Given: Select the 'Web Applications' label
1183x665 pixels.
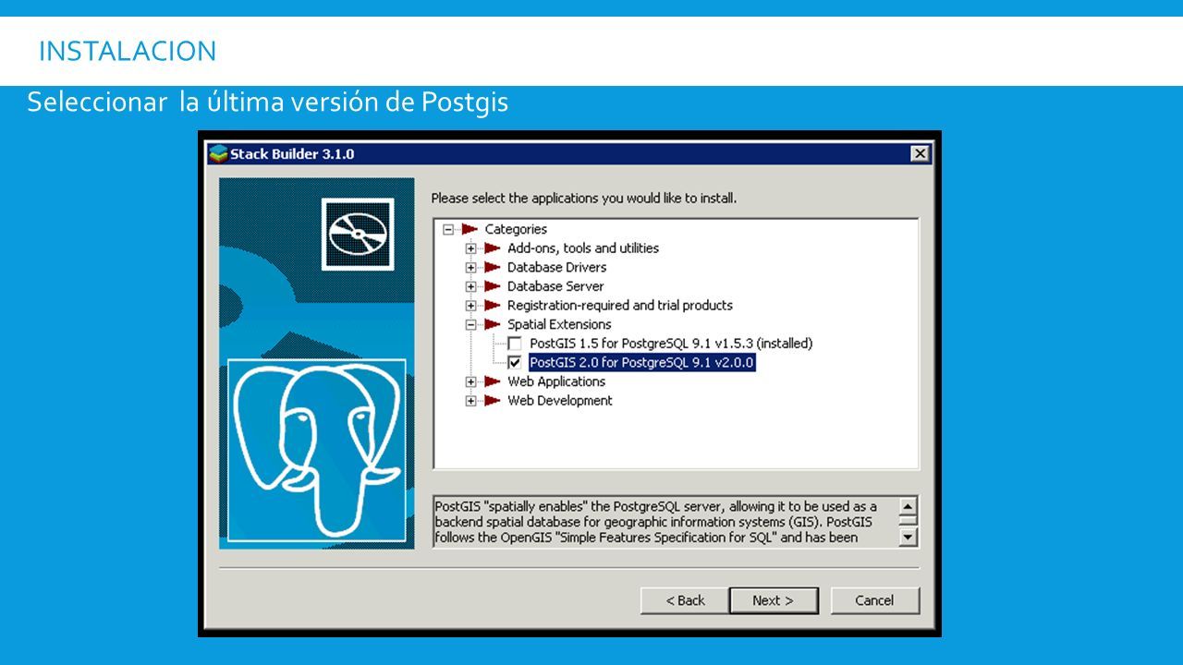Looking at the screenshot, I should pyautogui.click(x=556, y=382).
